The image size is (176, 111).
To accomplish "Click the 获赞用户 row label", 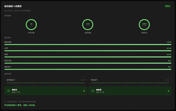I will [x=8, y=67].
